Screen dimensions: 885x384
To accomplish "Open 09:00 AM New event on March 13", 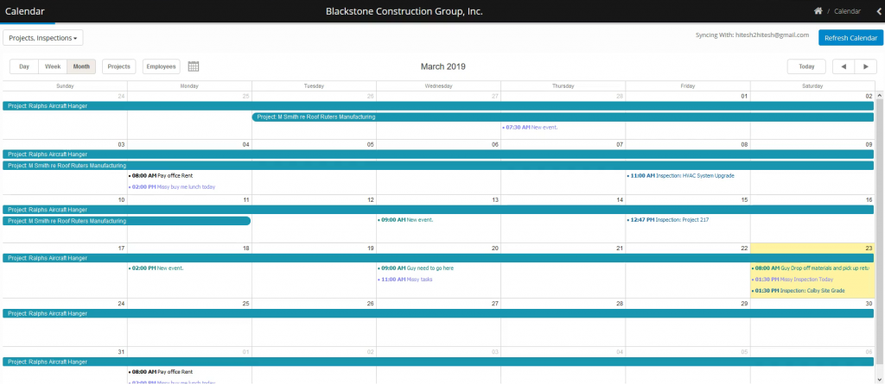I will point(405,220).
